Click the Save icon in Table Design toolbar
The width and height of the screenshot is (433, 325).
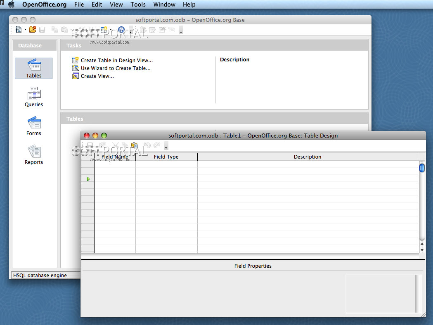[x=90, y=145]
